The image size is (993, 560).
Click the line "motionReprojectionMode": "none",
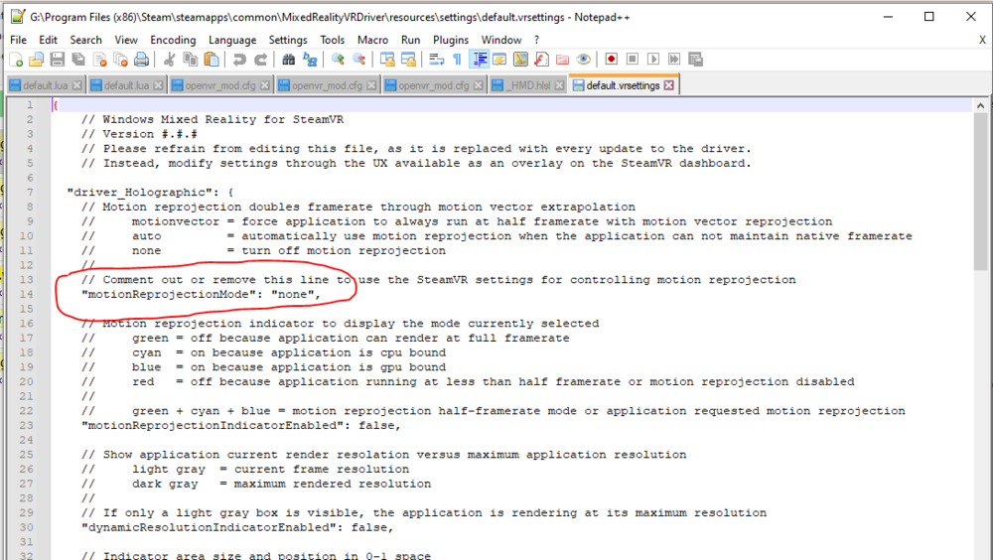pos(202,295)
